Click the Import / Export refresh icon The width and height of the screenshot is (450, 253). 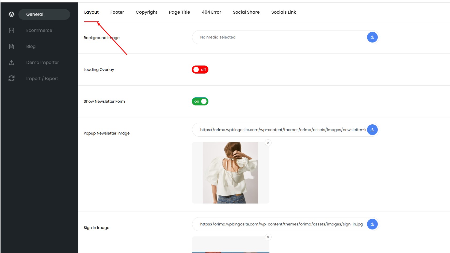pyautogui.click(x=12, y=78)
